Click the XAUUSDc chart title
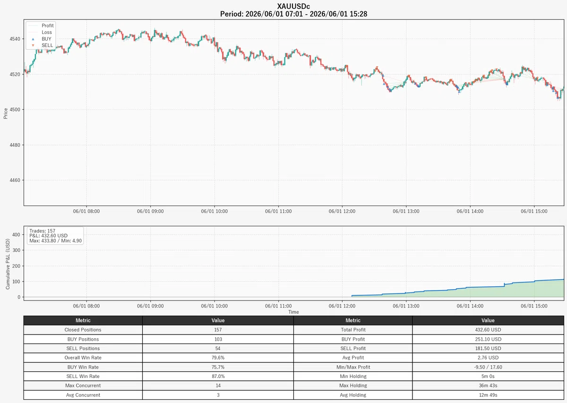Viewport: 567px width, 403px height. click(293, 6)
